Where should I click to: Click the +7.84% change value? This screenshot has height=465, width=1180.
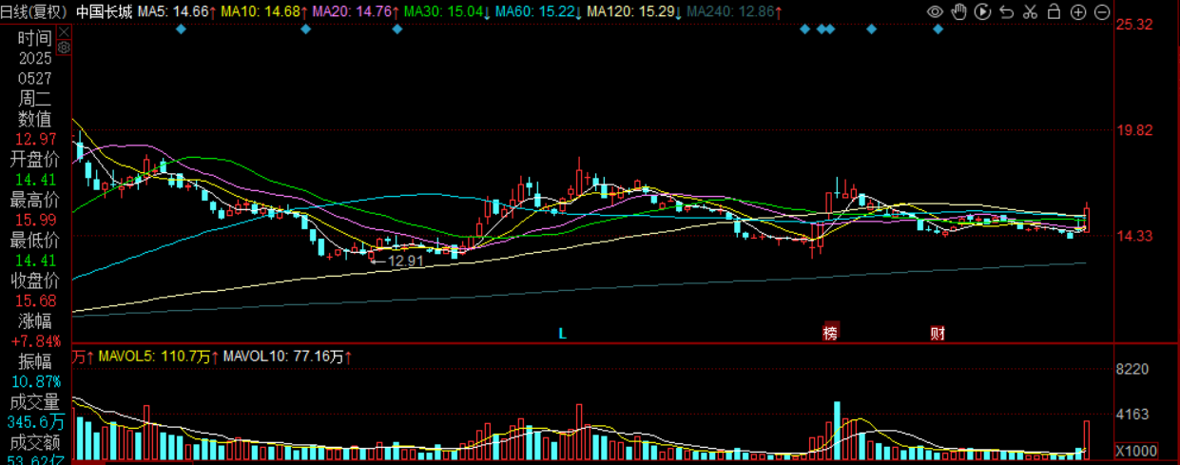[x=35, y=340]
